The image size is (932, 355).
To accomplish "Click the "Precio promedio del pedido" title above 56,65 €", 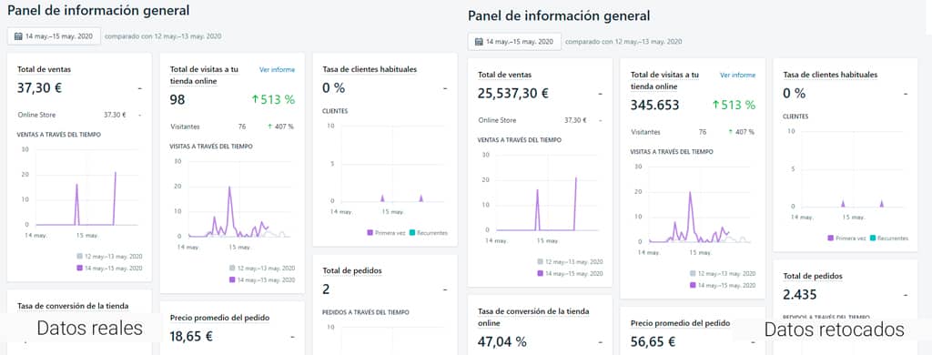I will [681, 323].
